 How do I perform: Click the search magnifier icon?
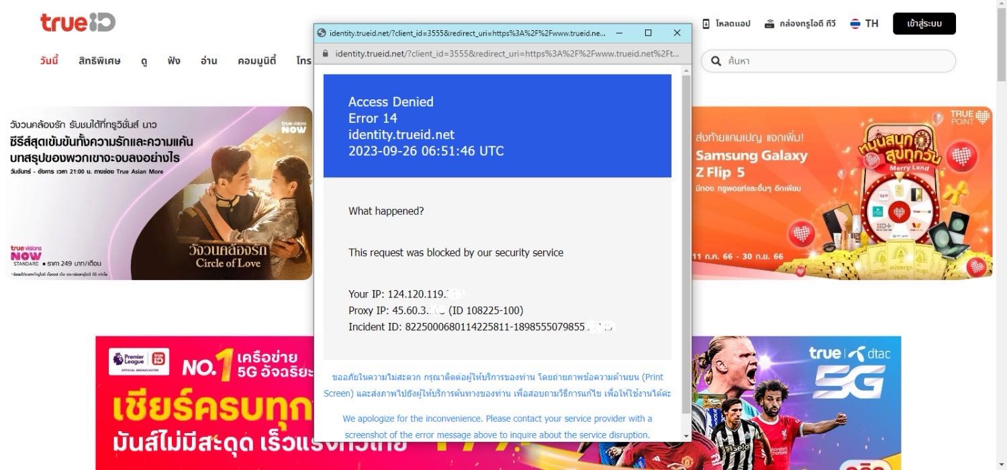tap(716, 60)
